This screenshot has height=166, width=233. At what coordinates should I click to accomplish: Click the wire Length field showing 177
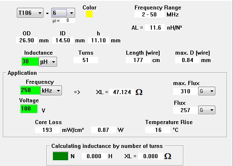pos(138,60)
